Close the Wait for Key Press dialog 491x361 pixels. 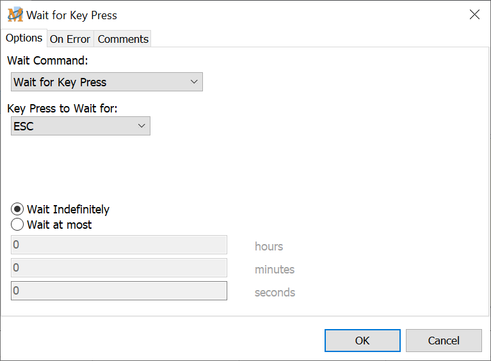[474, 15]
